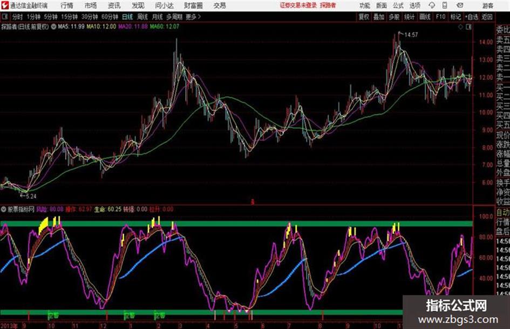Image resolution: width=510 pixels, height=329 pixels.
Task: Click the 多股 multi-stock button
Action: 394,17
